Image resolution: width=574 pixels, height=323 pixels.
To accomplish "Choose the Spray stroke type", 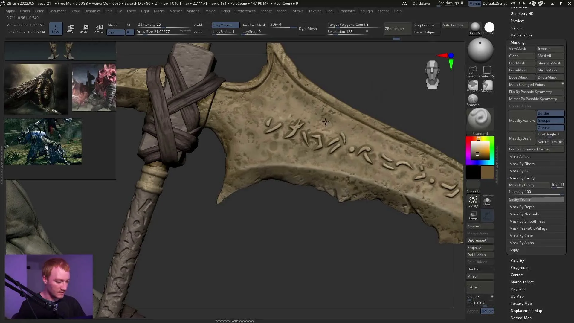I will click(x=473, y=200).
